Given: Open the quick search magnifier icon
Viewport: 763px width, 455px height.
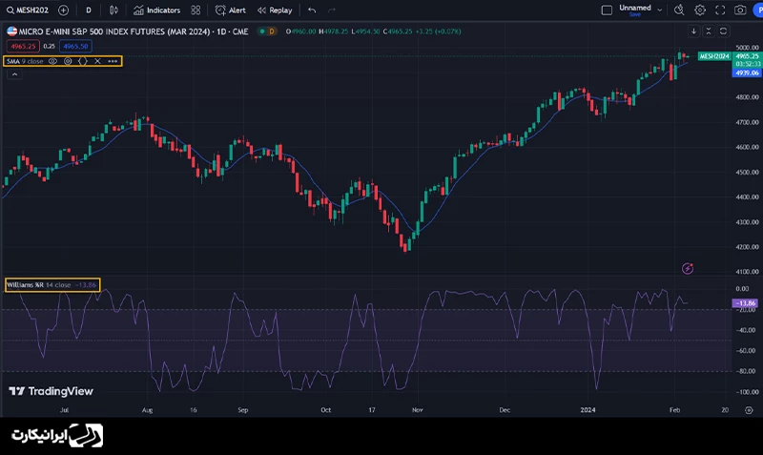Looking at the screenshot, I should pos(679,10).
